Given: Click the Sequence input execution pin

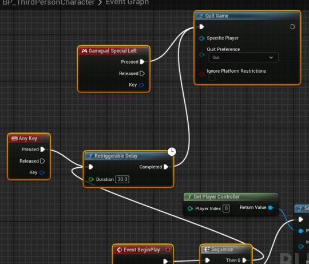Looking at the screenshot, I should pyautogui.click(x=207, y=260).
